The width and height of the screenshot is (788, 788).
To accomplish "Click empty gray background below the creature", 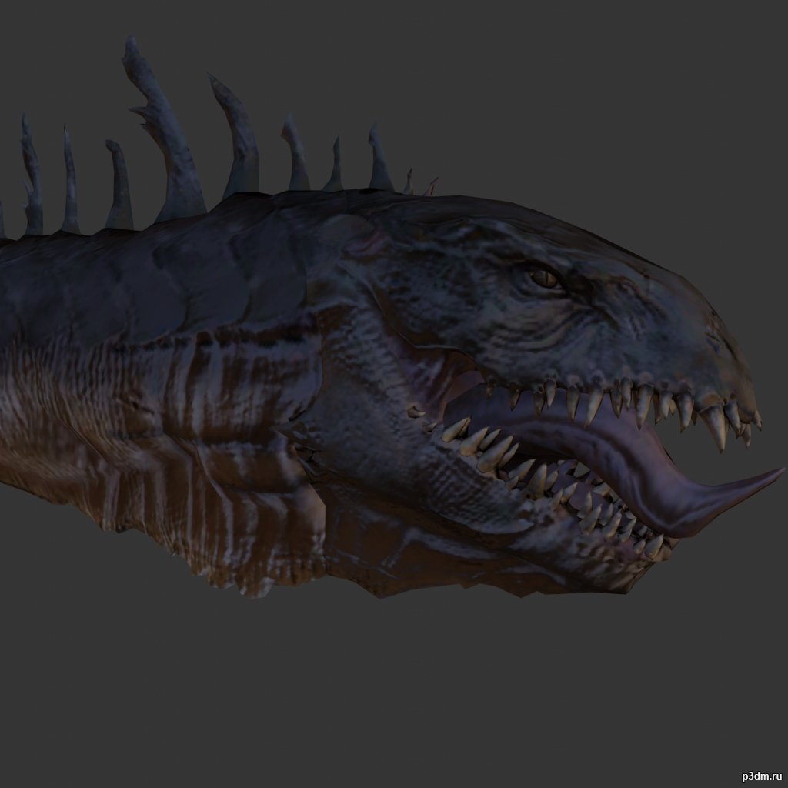I will coord(385,693).
